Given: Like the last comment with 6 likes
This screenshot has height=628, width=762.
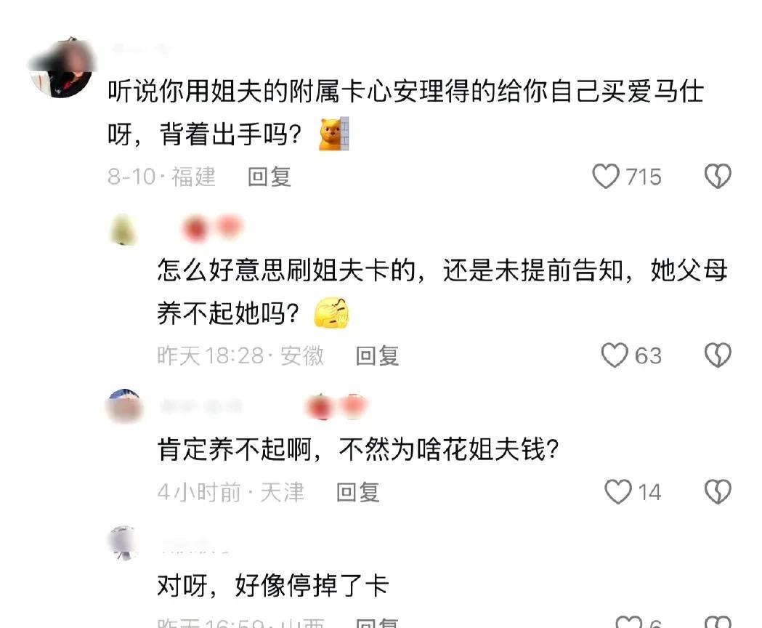Looking at the screenshot, I should tap(629, 622).
